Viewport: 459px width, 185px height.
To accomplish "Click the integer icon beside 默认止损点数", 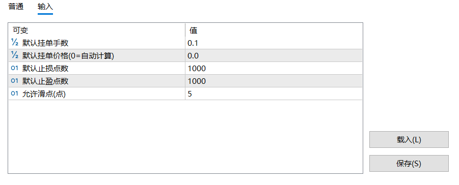I will point(15,68).
